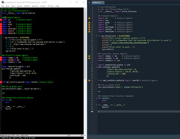Open the anaconda.com download link in the editor
The height and width of the screenshot is (139, 180).
pos(129,43)
